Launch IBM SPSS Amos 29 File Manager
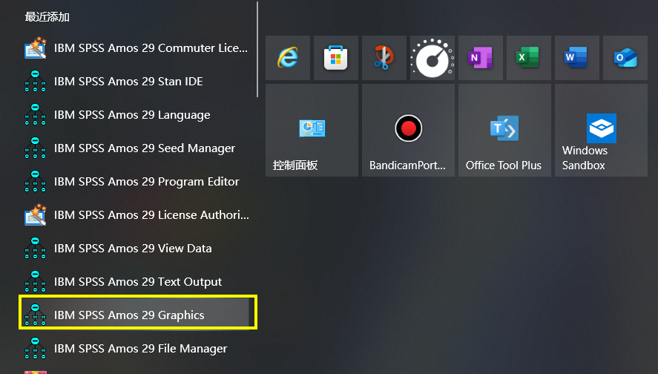The image size is (658, 374). [x=137, y=349]
